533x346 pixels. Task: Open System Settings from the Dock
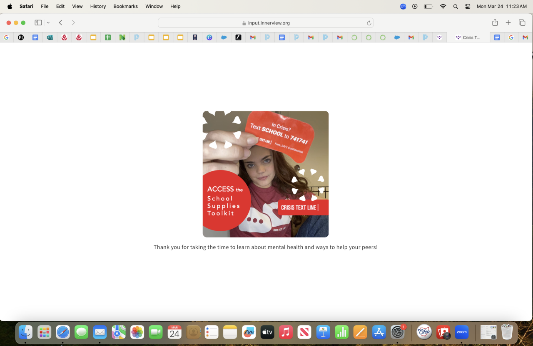click(398, 332)
